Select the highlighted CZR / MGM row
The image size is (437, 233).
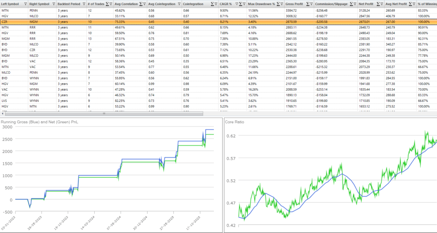point(171,21)
